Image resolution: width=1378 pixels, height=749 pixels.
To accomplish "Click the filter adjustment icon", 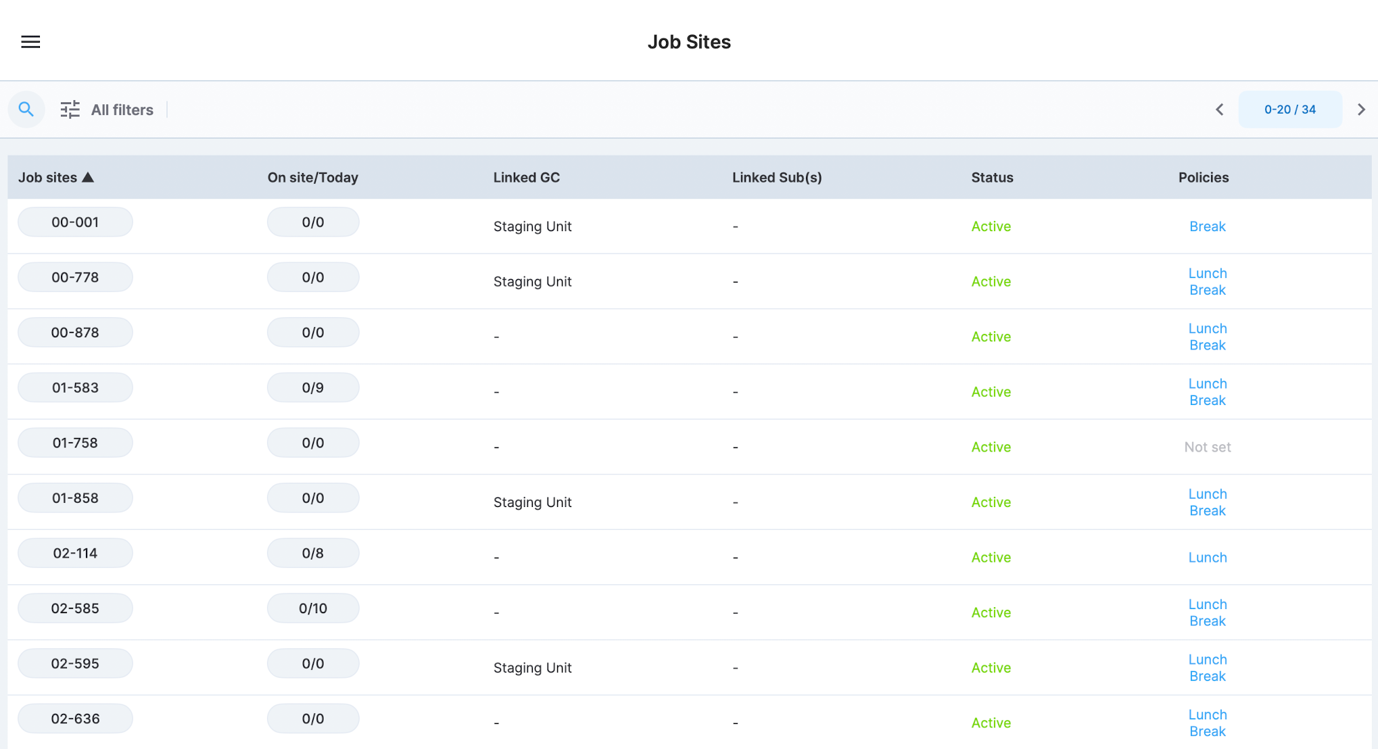I will click(71, 109).
